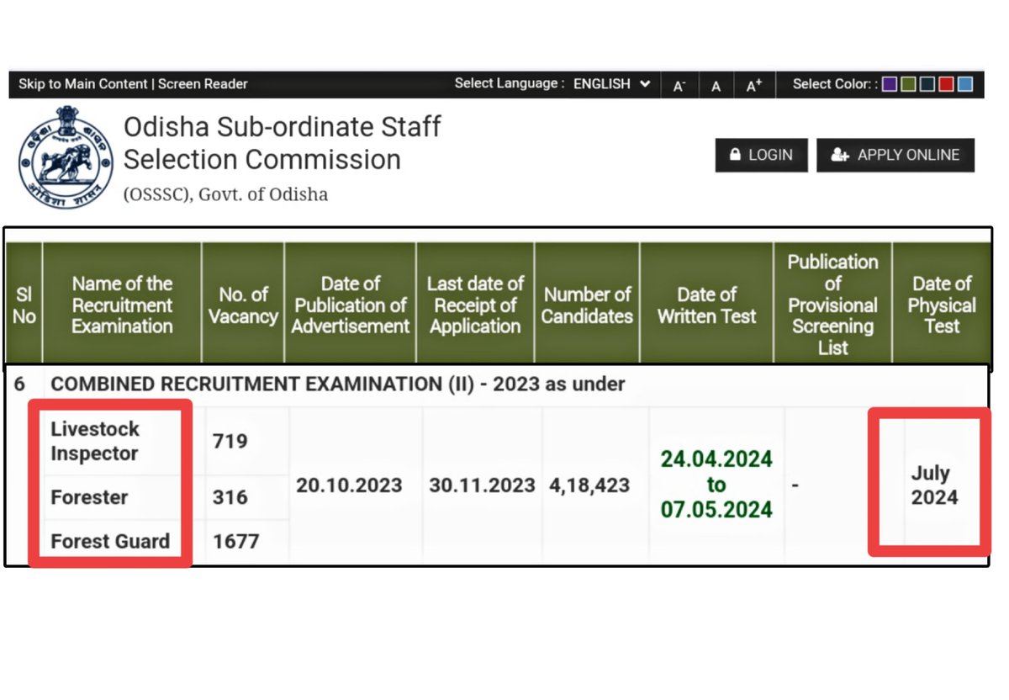Select the Number of Candidates column header

(x=587, y=304)
